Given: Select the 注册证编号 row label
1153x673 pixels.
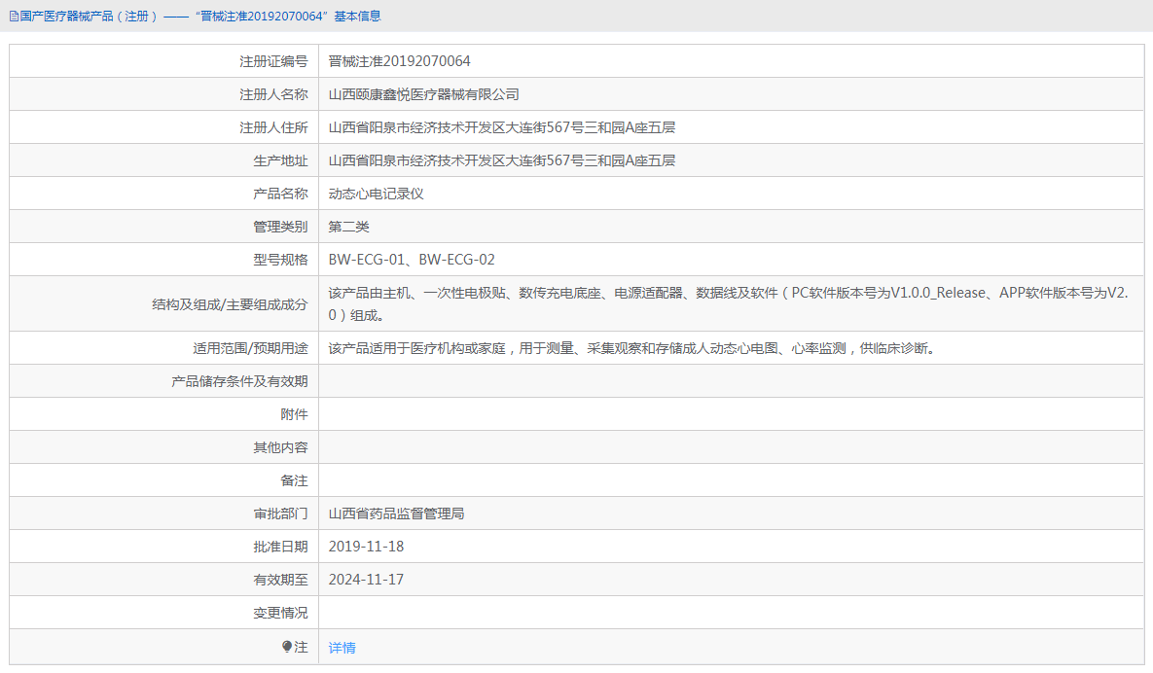Looking at the screenshot, I should point(274,60).
